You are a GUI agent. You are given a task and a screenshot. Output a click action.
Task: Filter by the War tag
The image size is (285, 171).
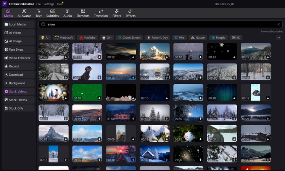click(x=179, y=38)
